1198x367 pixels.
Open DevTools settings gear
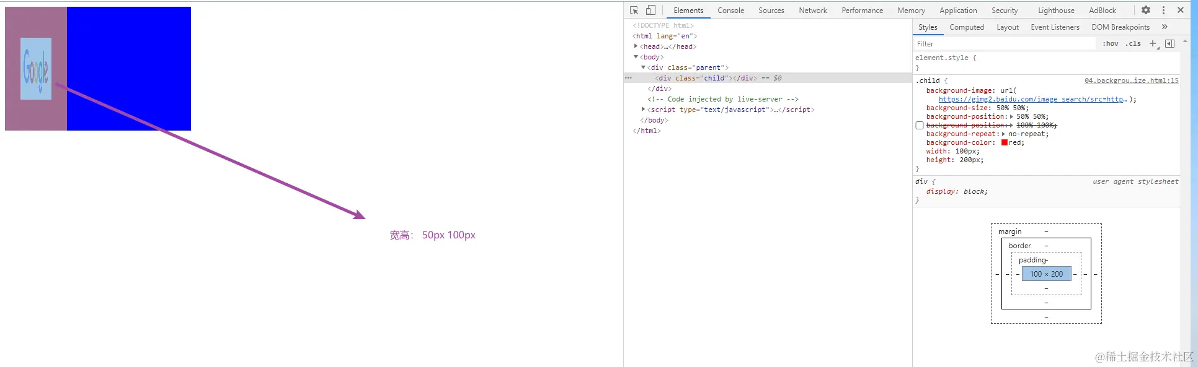(1146, 10)
